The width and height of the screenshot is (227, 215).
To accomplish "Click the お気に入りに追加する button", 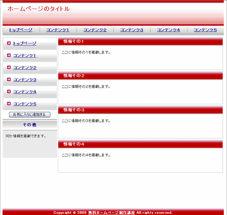I will point(30,115).
